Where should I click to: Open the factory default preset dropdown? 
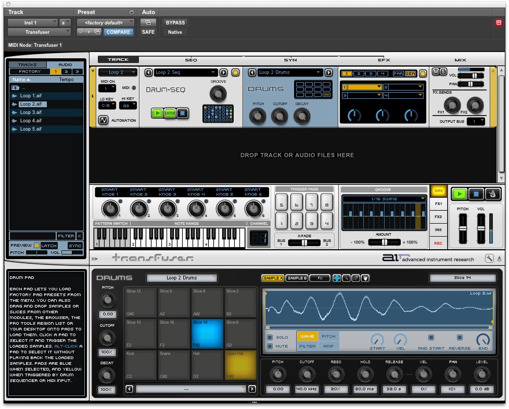tap(106, 22)
